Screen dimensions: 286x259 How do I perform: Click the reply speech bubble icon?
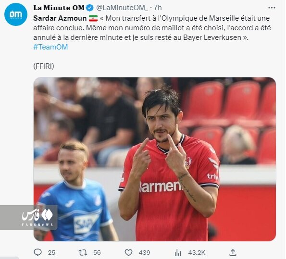tap(38, 253)
